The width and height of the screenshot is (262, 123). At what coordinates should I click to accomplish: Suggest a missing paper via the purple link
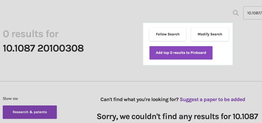[213, 99]
